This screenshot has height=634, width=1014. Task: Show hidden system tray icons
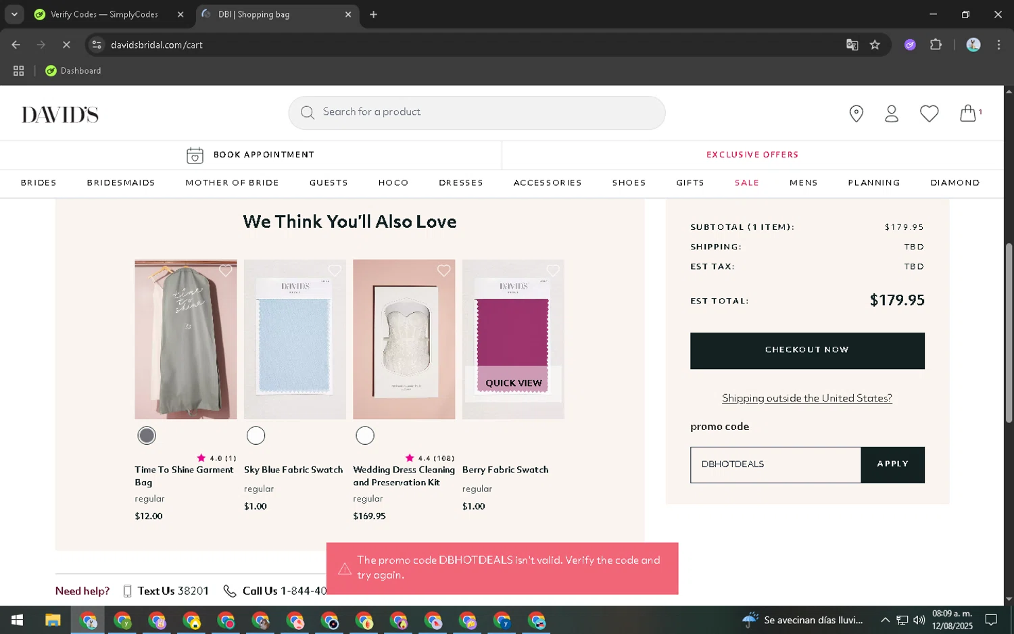click(884, 620)
